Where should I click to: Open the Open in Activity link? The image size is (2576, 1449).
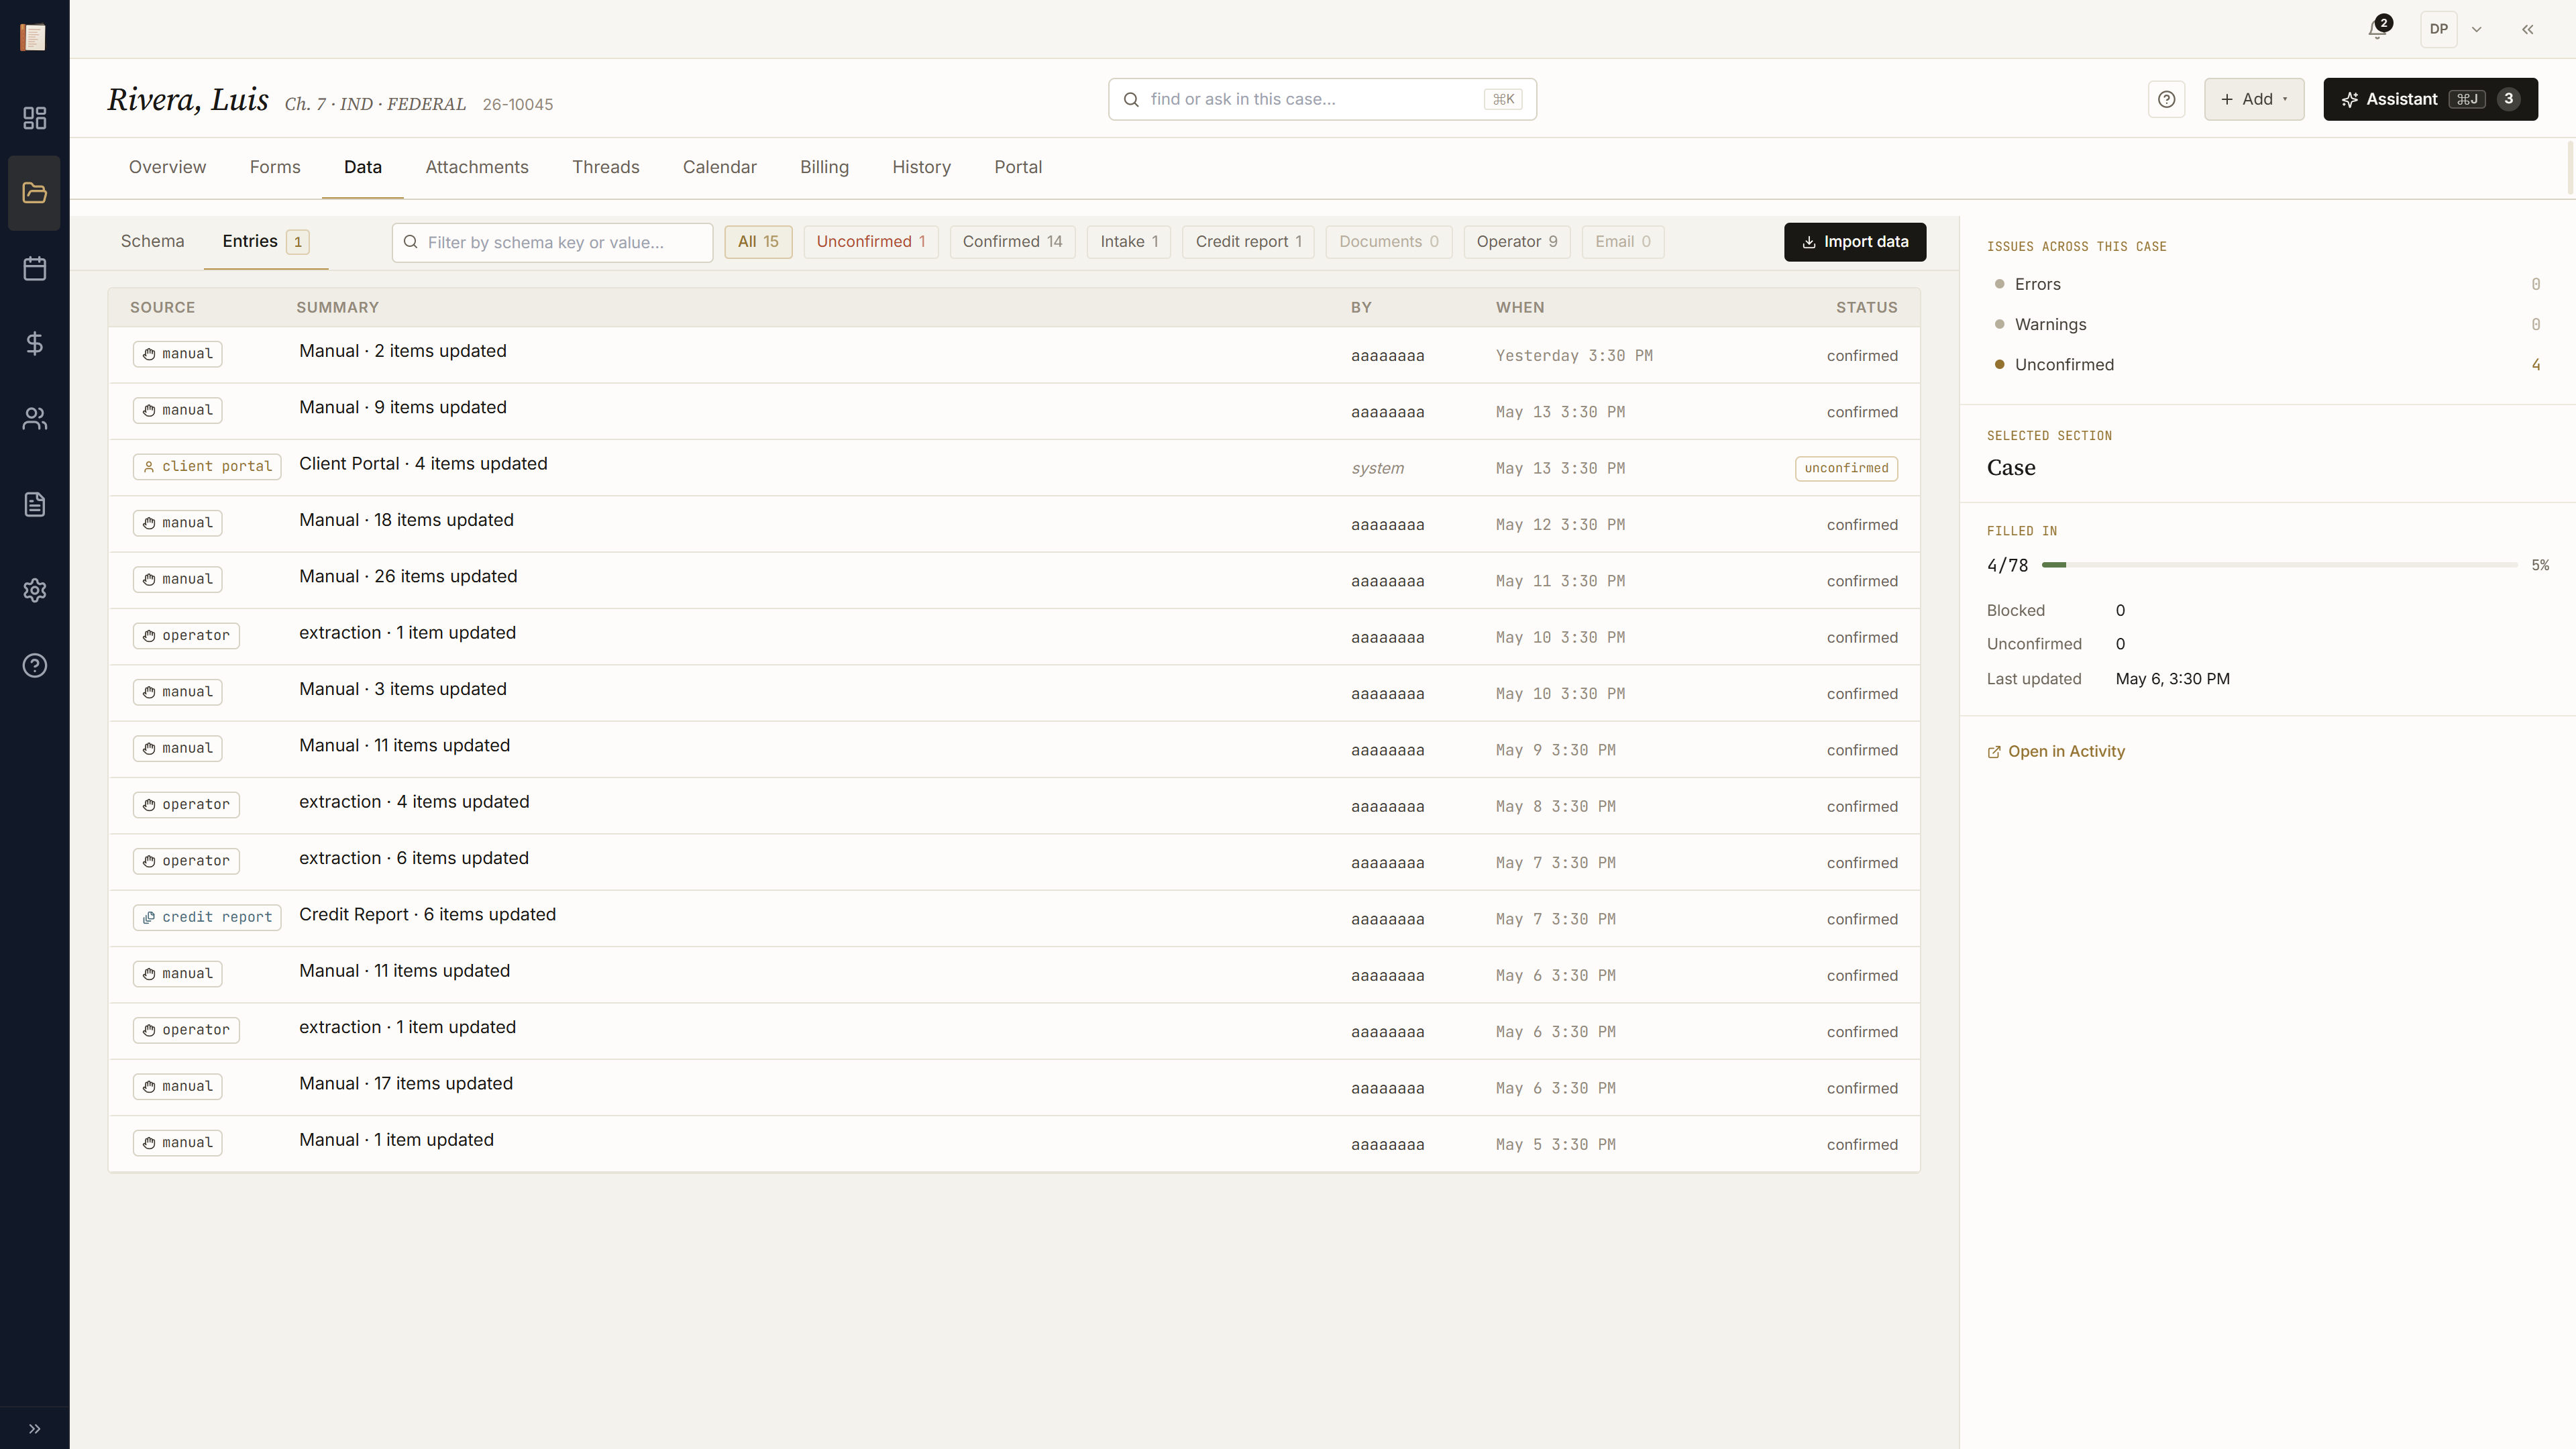(x=2056, y=751)
